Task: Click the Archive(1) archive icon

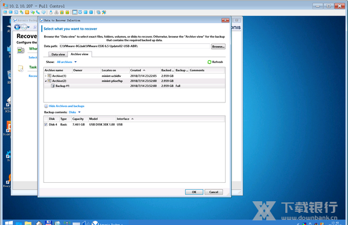Action: 49,76
